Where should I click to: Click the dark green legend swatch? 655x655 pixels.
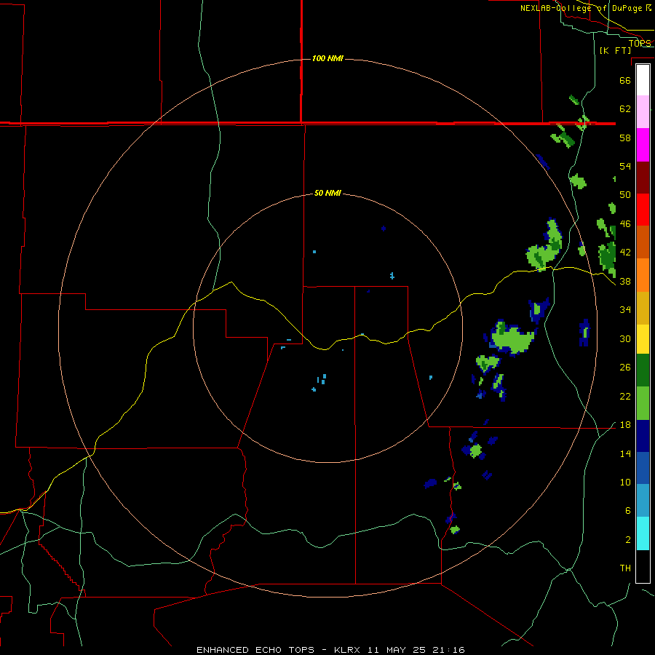tap(643, 370)
